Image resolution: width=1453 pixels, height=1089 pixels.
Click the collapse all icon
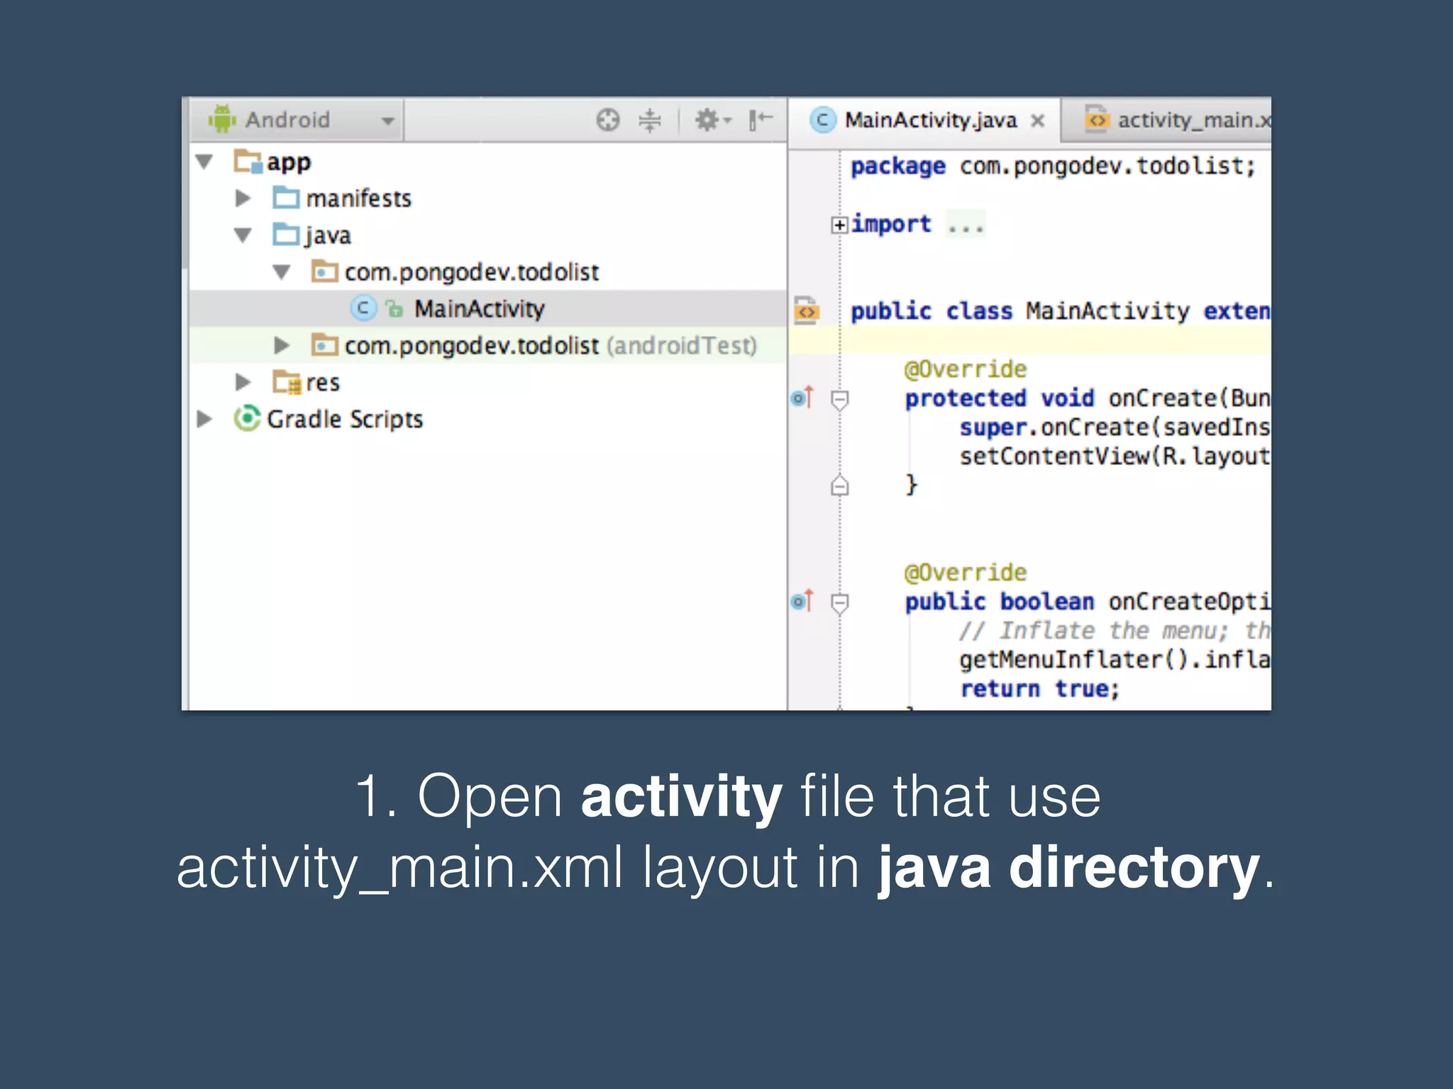tap(649, 120)
